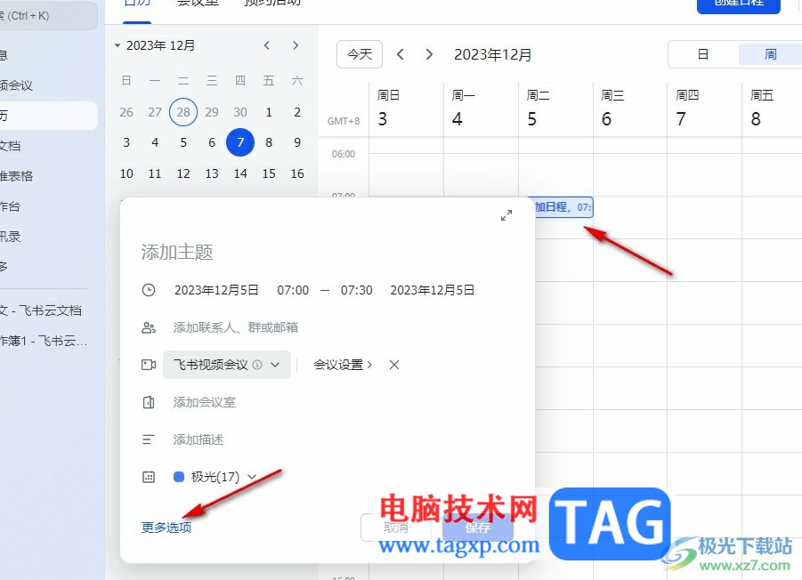Click 取消 to cancel the schedule
802x580 pixels.
(396, 528)
